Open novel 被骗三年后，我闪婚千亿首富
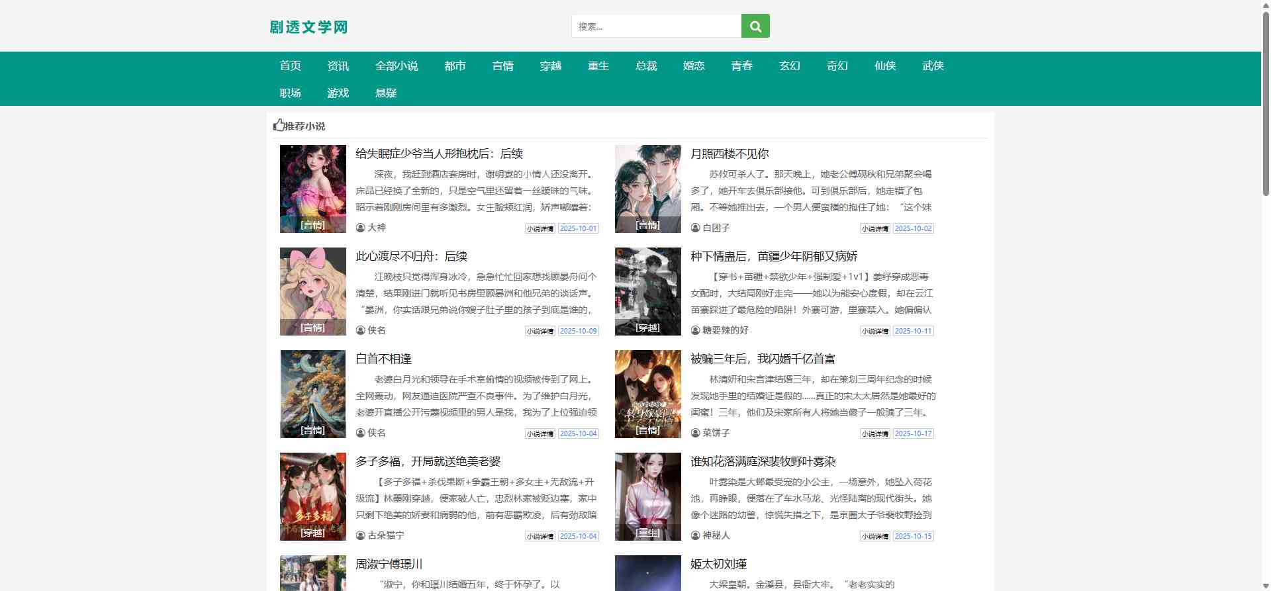This screenshot has width=1271, height=591. pos(763,359)
